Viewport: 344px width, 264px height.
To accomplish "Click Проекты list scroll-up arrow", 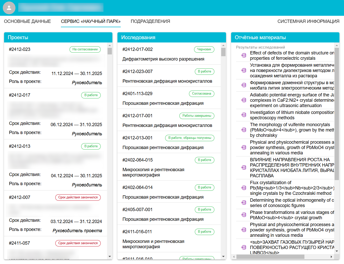I will 110,46.
